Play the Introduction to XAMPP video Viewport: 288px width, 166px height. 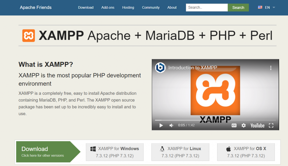click(x=161, y=125)
